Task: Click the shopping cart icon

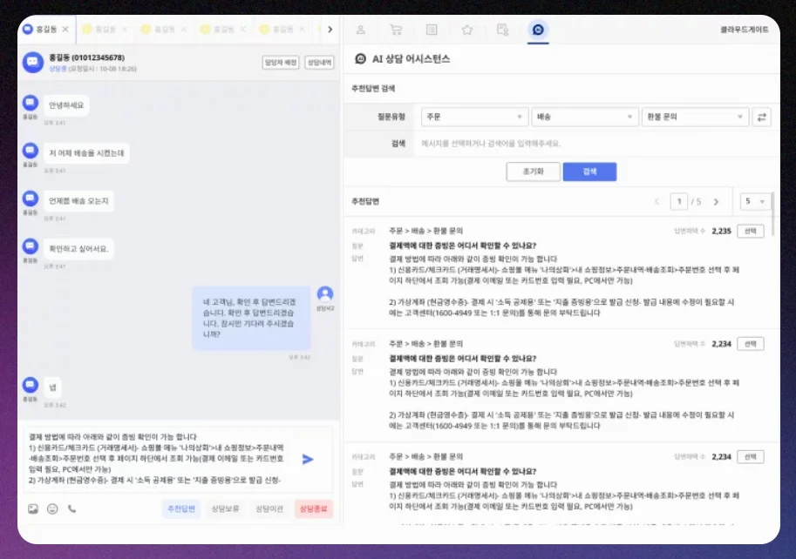Action: pyautogui.click(x=396, y=30)
